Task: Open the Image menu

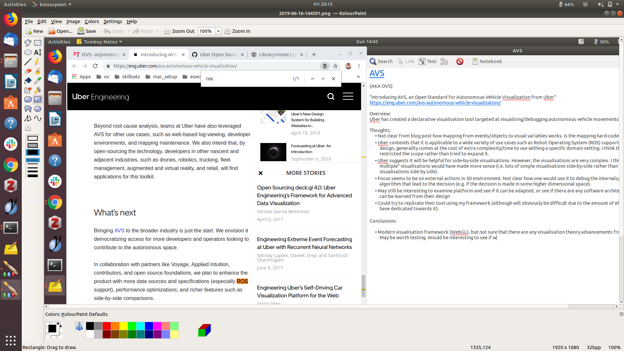Action: pyautogui.click(x=73, y=21)
